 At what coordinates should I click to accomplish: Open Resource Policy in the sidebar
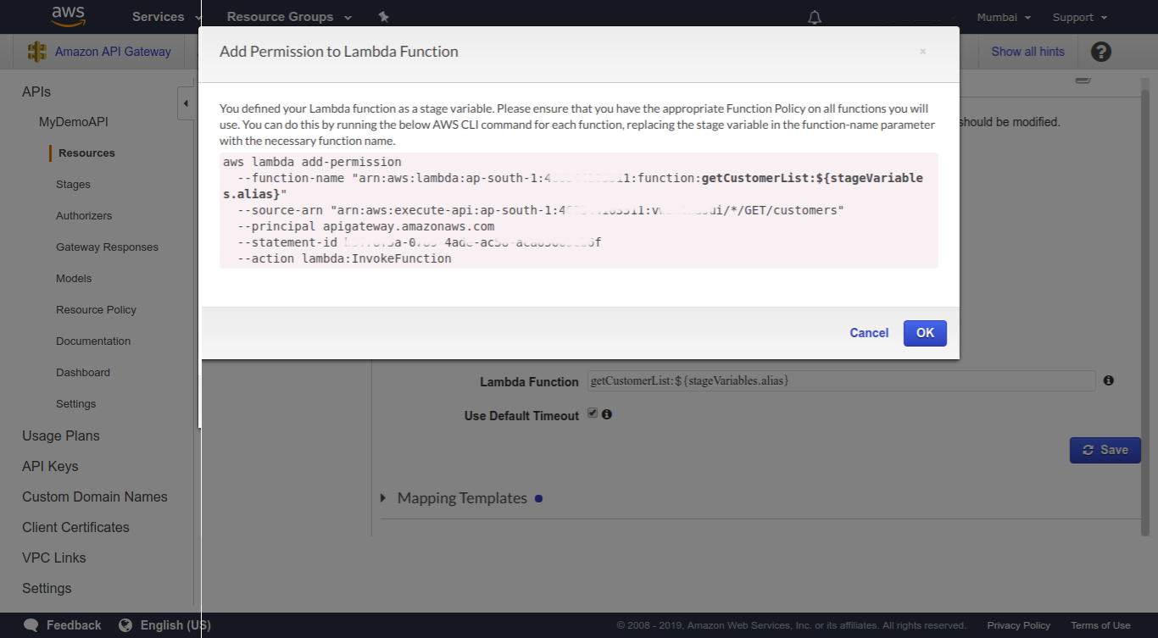(96, 310)
